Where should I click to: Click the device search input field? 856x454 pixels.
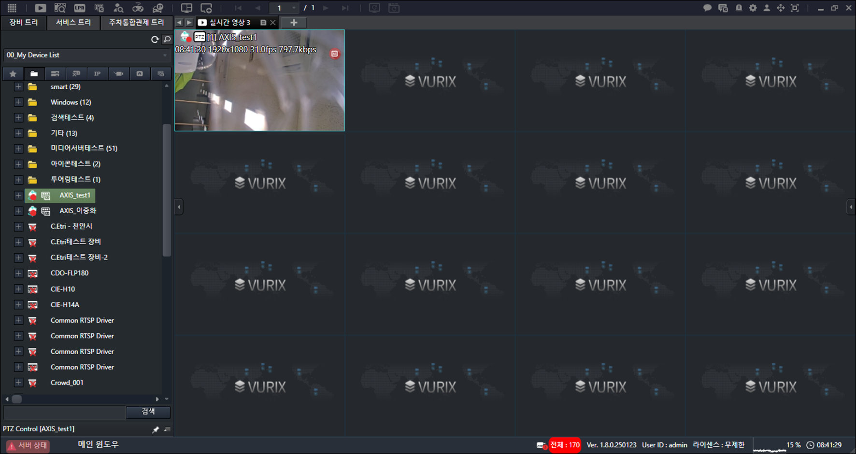click(x=65, y=412)
